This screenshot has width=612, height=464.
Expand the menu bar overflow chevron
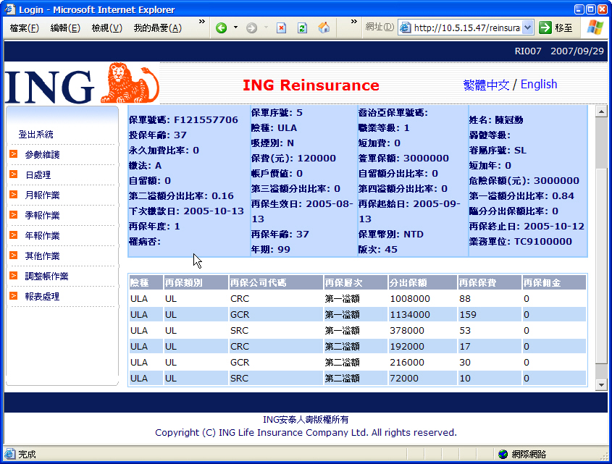(x=202, y=22)
